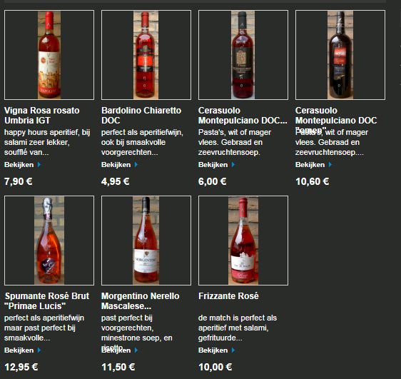Screen dimensions: 401x379
Task: Click Bekijken under the Morgentino wine
Action: (x=116, y=350)
